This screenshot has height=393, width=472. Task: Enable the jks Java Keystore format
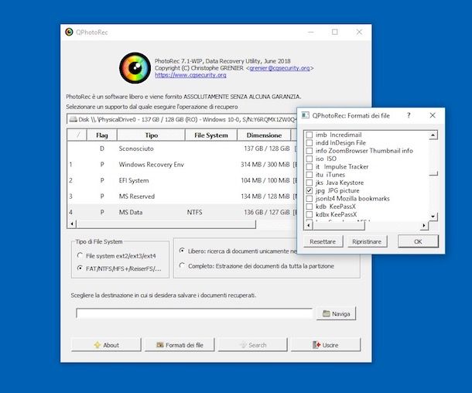click(310, 183)
